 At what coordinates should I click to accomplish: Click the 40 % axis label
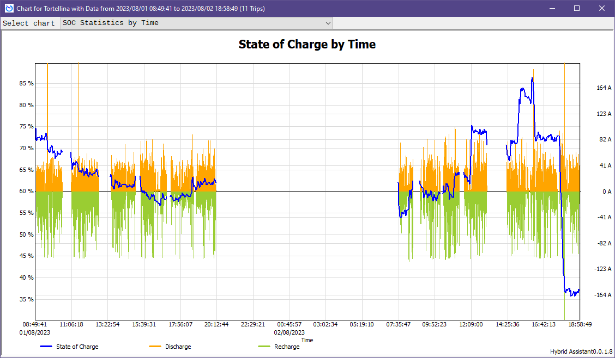pyautogui.click(x=26, y=277)
